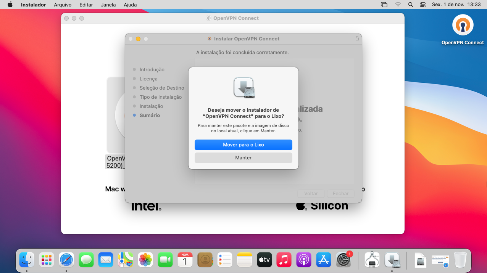The image size is (487, 273).
Task: Open the Trash in the Dock
Action: 460,260
